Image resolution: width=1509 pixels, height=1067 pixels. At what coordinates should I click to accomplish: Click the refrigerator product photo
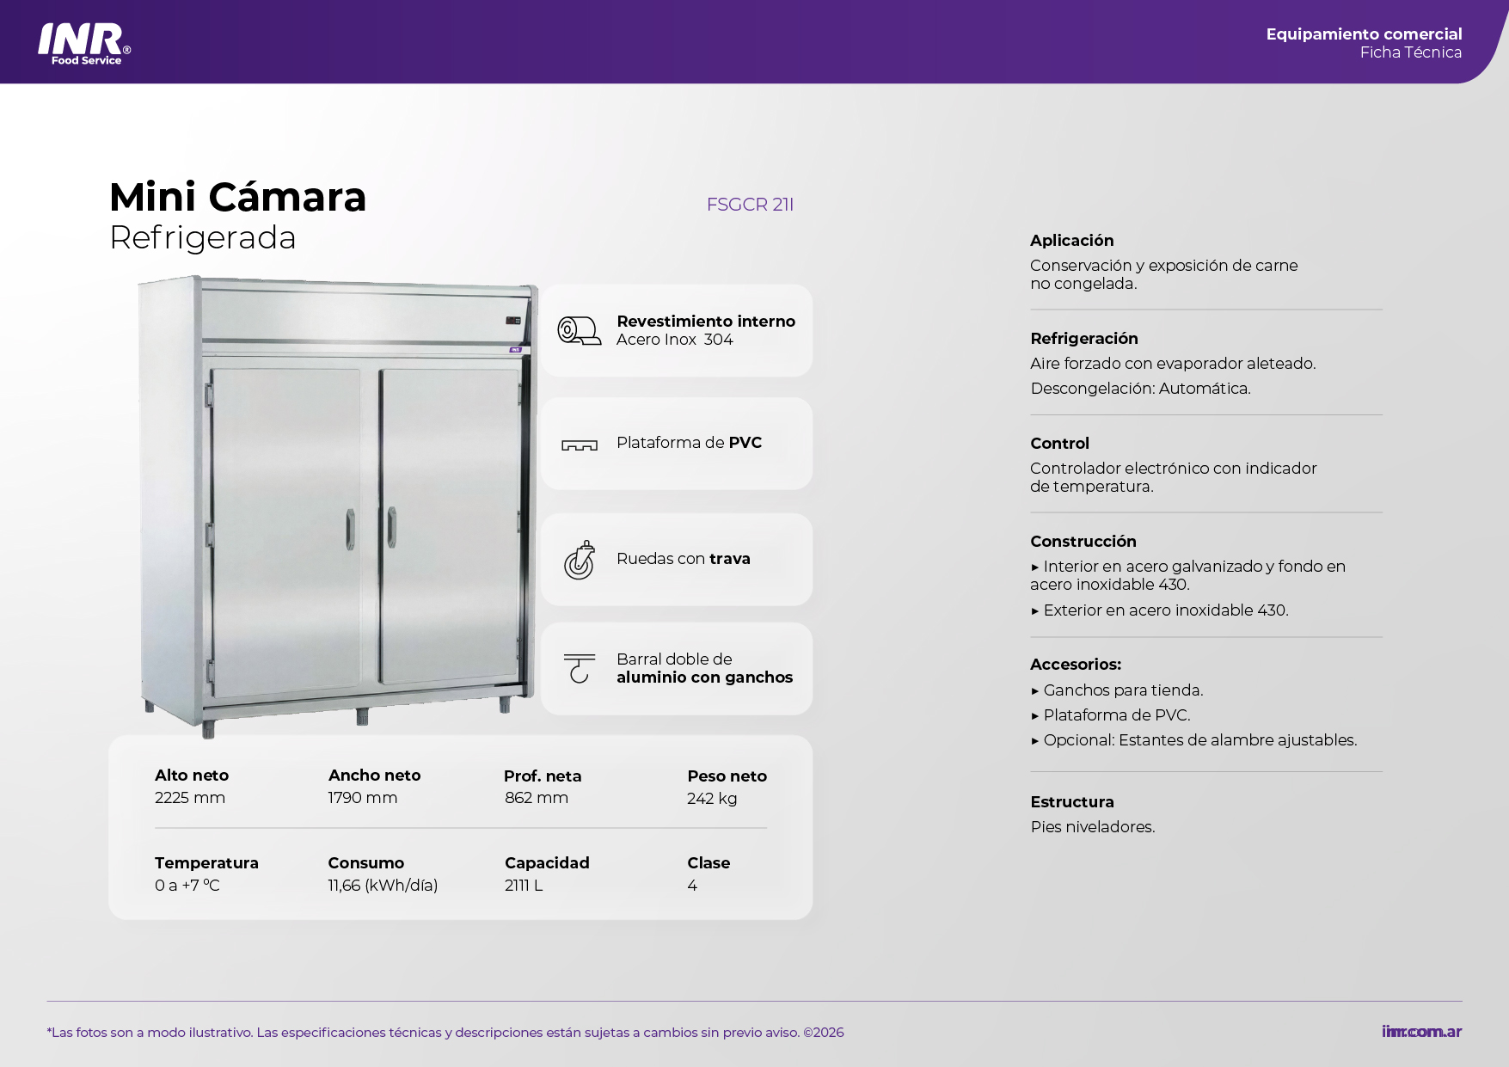pyautogui.click(x=337, y=507)
